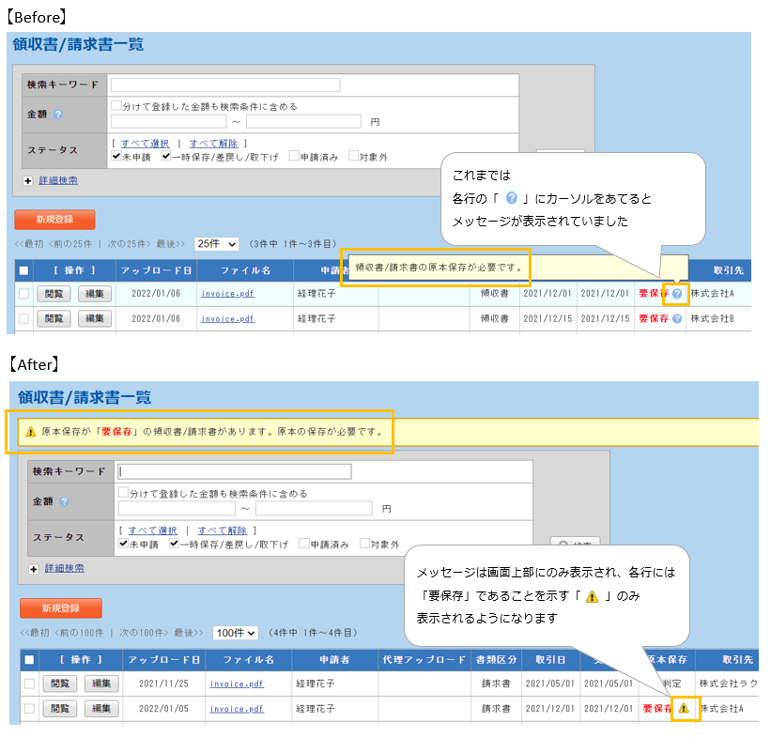771x737 pixels.
Task: Click the 金額 help icon in the After panel
Action: 64,501
